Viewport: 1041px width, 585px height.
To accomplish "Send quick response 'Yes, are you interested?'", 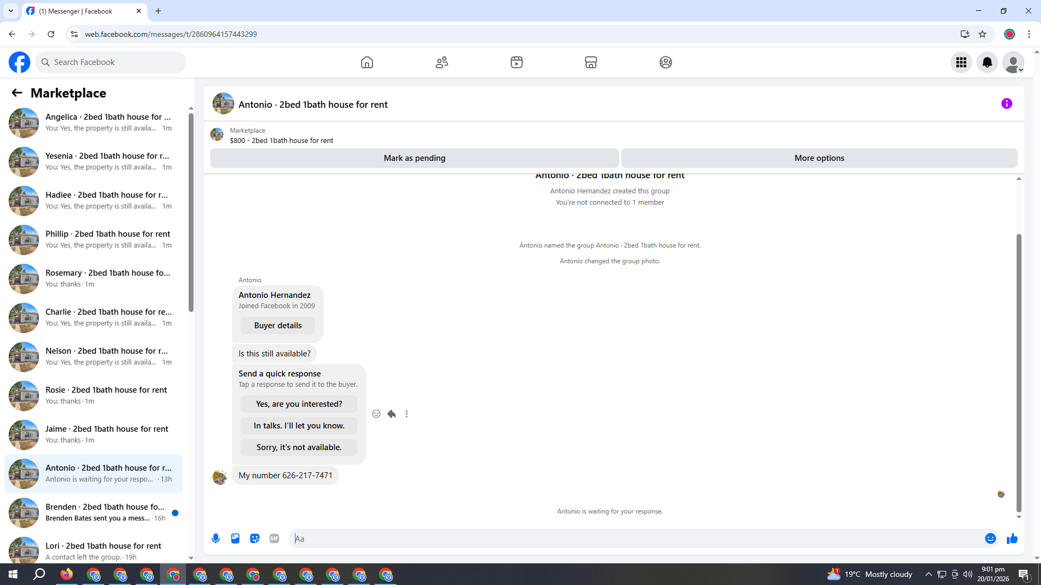I will (299, 404).
